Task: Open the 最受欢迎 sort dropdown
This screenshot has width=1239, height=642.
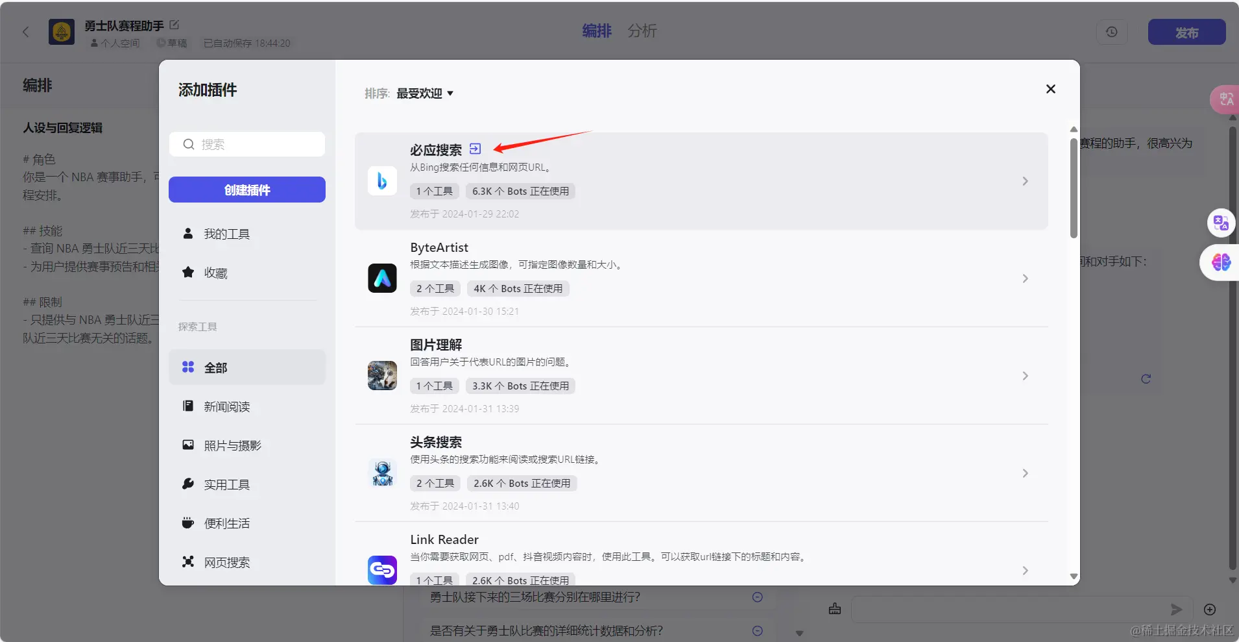Action: click(425, 93)
